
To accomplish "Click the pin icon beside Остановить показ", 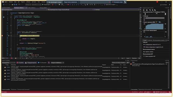I will tap(125, 2).
